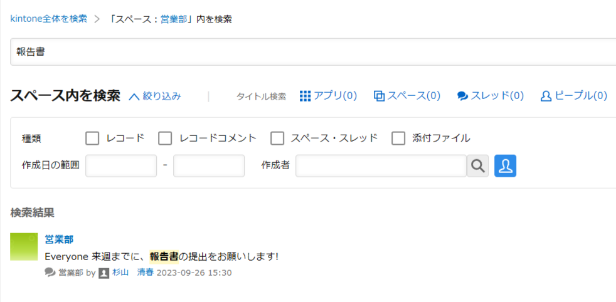Click the person icon beside ピープル(0)
The width and height of the screenshot is (616, 302).
point(546,96)
